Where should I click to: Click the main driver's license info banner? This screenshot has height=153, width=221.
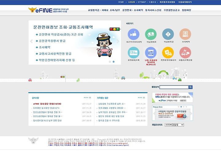pyautogui.click(x=75, y=42)
